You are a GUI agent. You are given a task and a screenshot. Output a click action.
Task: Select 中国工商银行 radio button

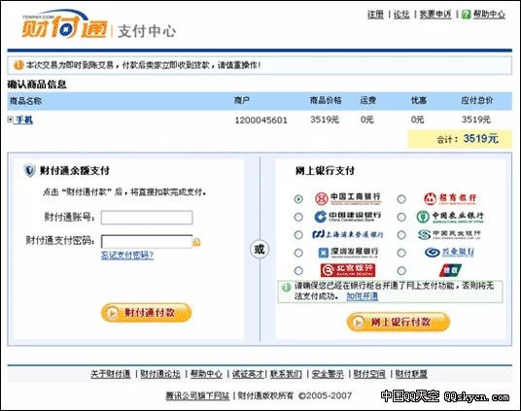point(298,199)
